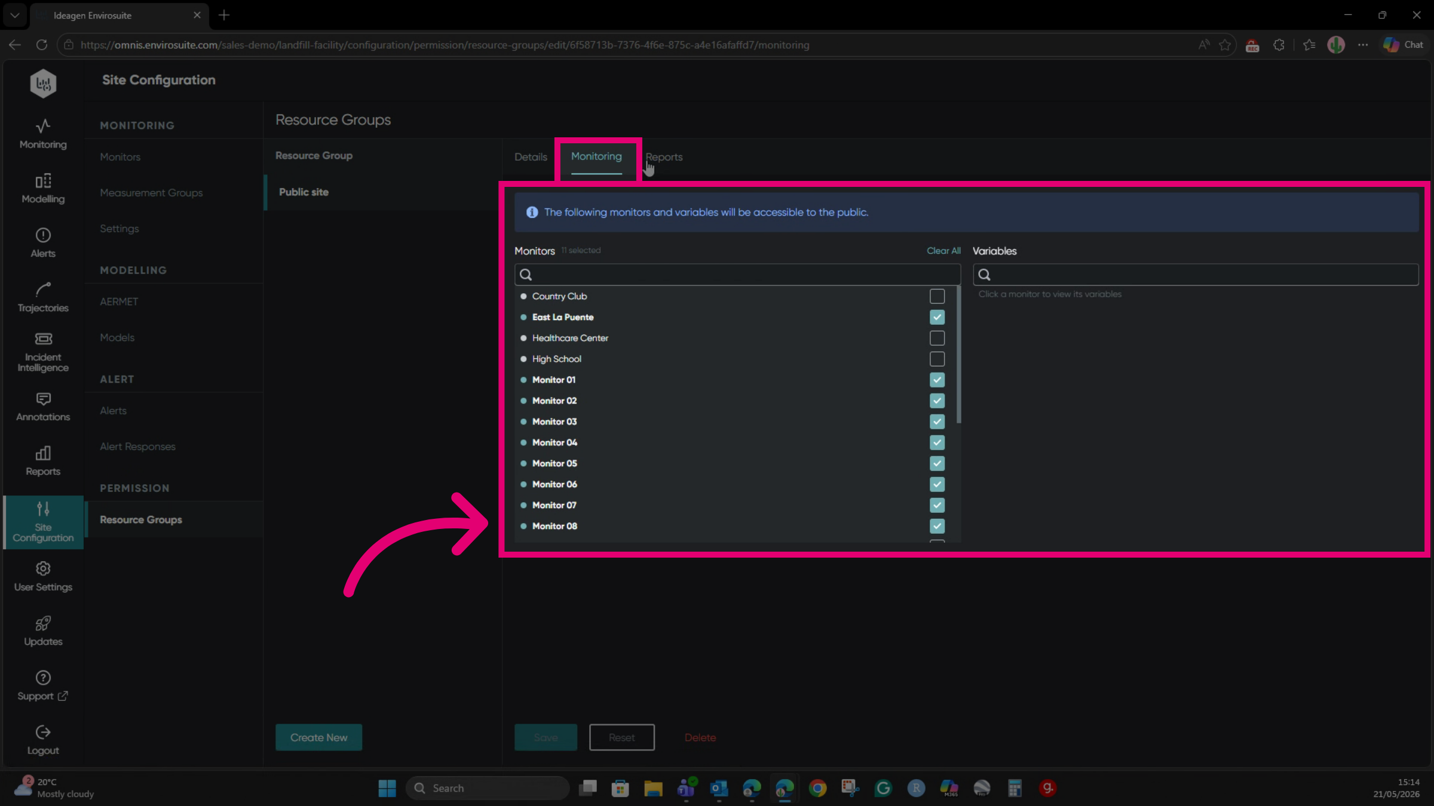1434x806 pixels.
Task: Check the High School checkbox
Action: (x=937, y=359)
